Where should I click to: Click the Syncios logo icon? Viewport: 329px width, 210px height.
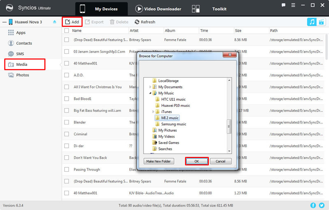[9, 8]
